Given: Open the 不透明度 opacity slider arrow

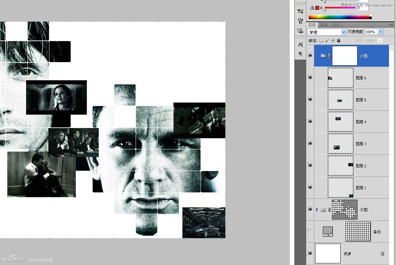Looking at the screenshot, I should tap(380, 32).
